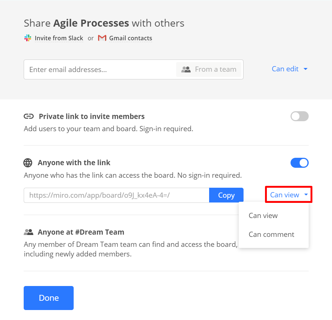
Task: Click the blue arrow next to Can view
Action: click(306, 195)
